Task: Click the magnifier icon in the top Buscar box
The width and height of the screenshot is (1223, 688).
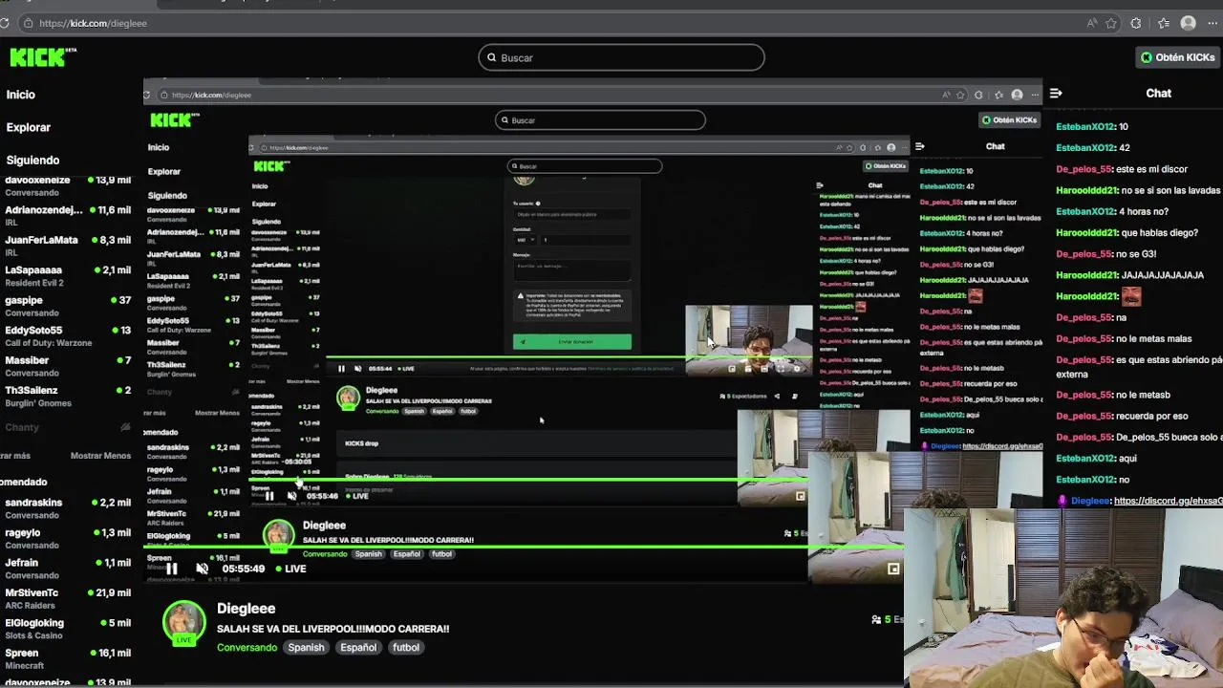Action: coord(492,57)
